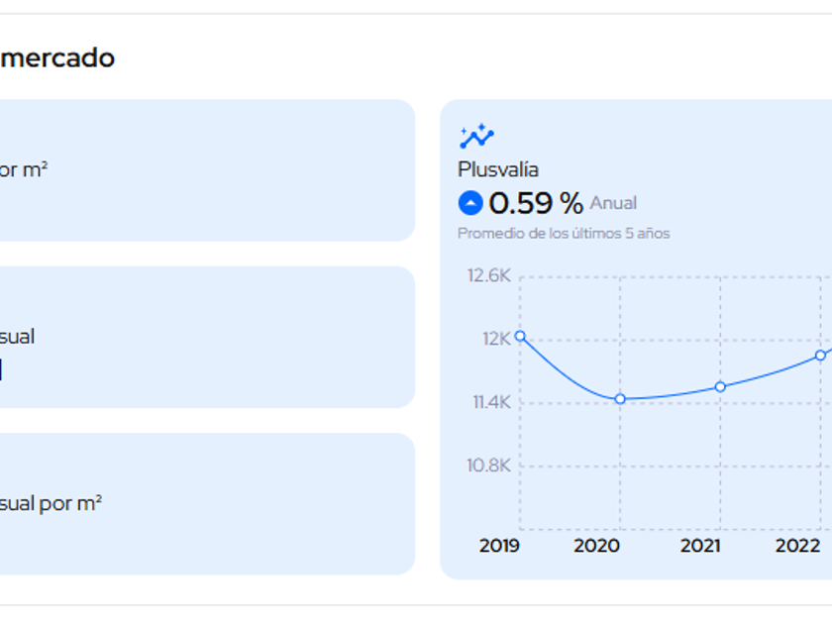
Task: Click the "mercado" section heading
Action: point(56,57)
